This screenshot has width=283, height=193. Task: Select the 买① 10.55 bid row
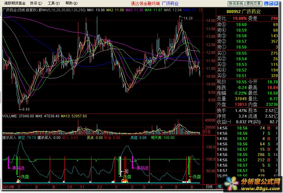pyautogui.click(x=247, y=53)
